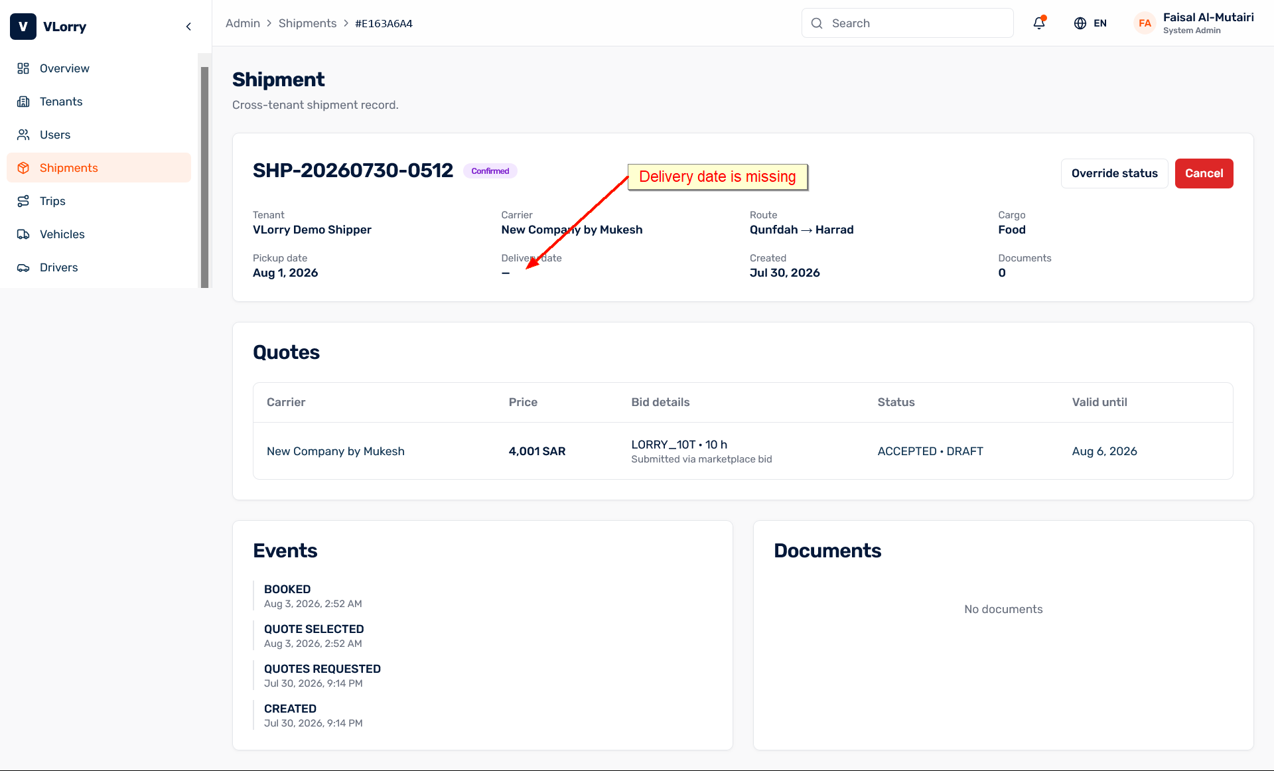Click the Users people icon
Screen dimensions: 1274x771
(x=23, y=135)
